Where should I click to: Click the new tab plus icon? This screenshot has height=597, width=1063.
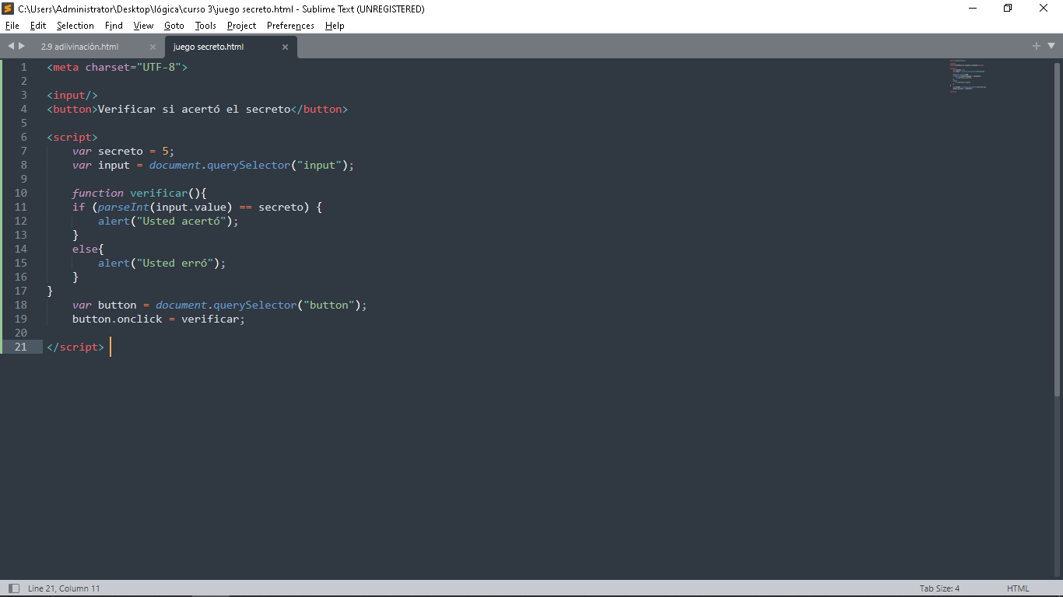pyautogui.click(x=1037, y=46)
